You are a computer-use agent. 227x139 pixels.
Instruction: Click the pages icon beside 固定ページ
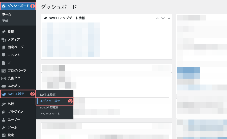pos(4,47)
